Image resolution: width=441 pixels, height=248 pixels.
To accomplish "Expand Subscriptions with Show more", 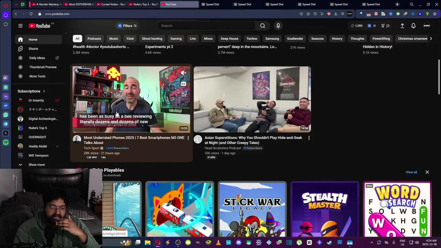I will coord(37,165).
